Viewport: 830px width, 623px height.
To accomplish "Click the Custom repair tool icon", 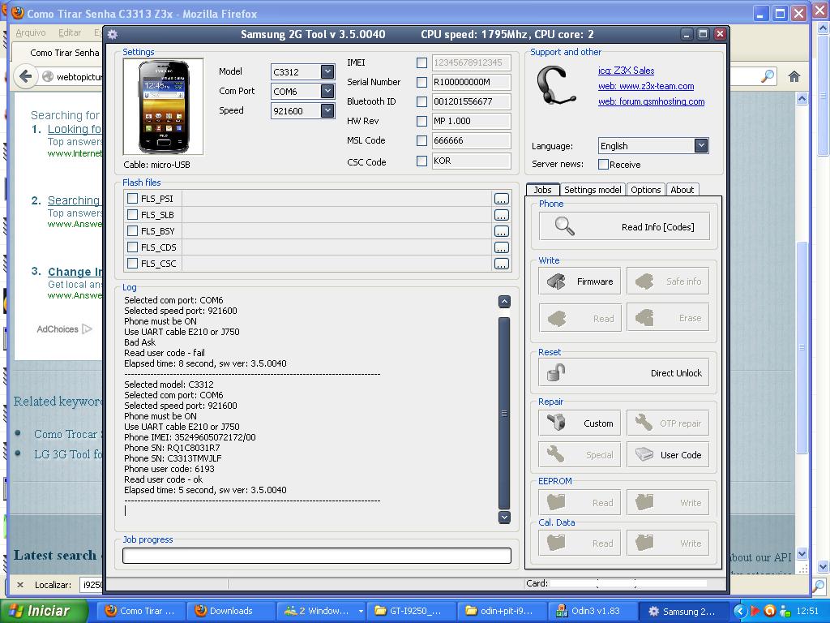I will (556, 423).
